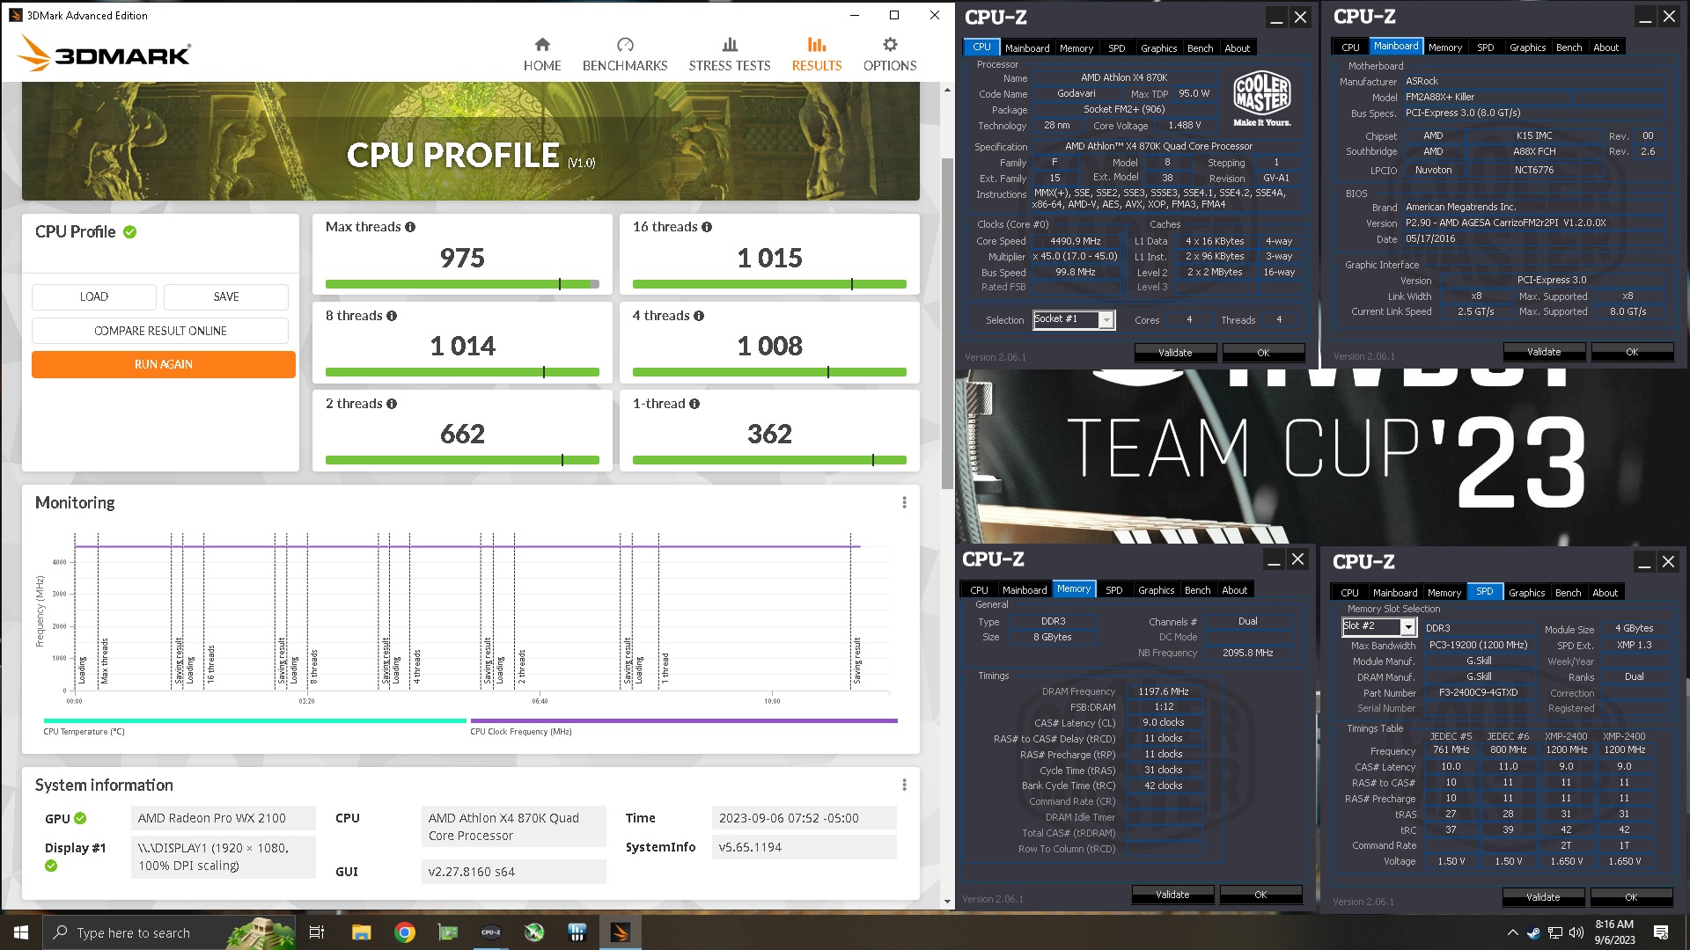1690x950 pixels.
Task: Open green round app in taskbar
Action: (533, 932)
